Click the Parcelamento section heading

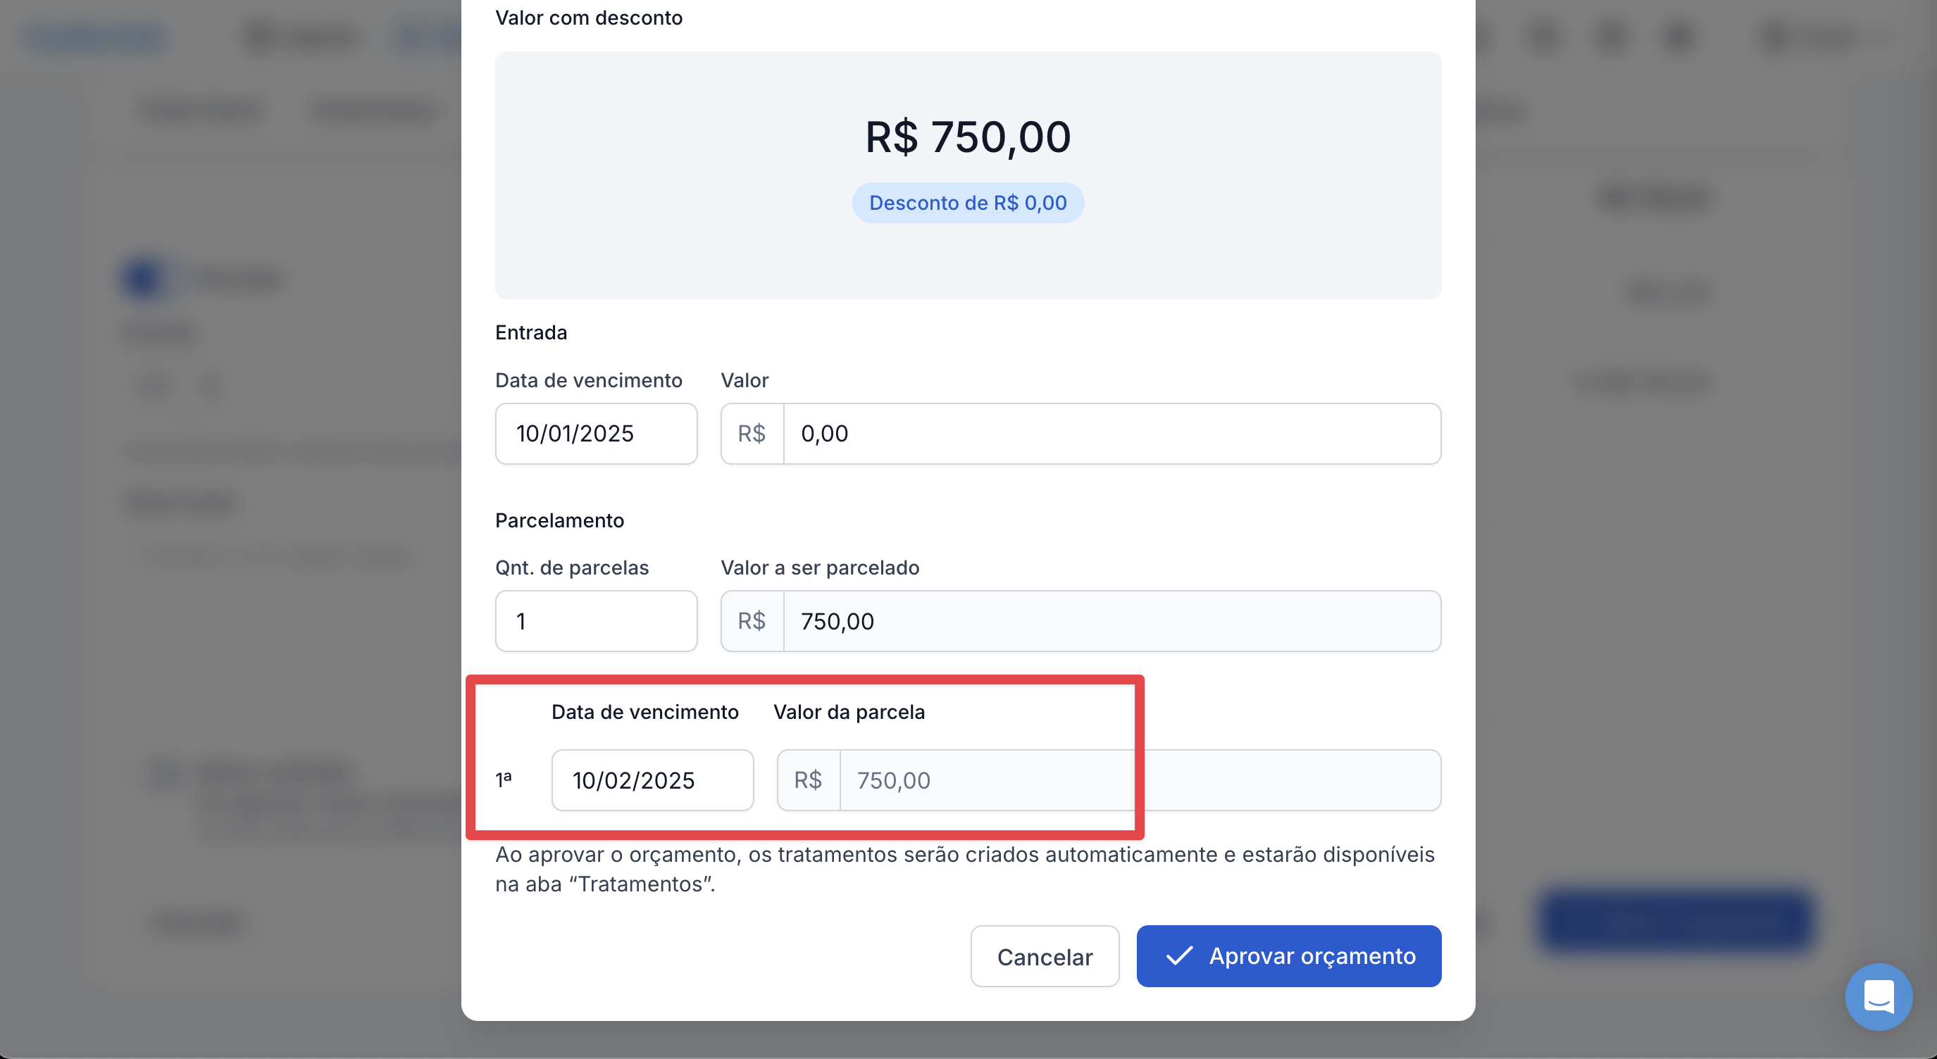[559, 520]
